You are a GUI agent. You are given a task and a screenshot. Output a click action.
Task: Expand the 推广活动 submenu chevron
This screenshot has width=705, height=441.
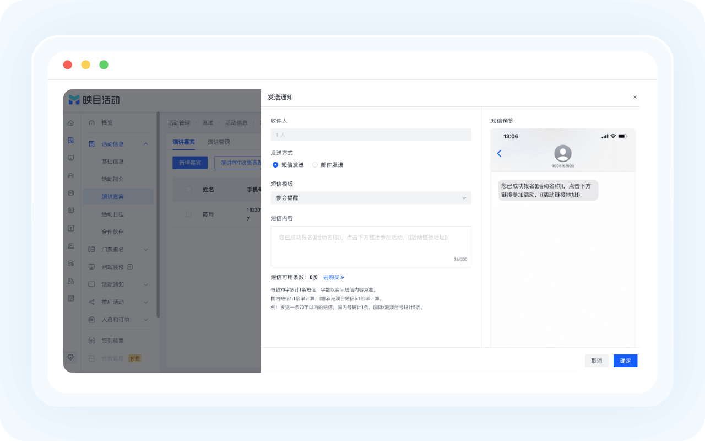(146, 302)
